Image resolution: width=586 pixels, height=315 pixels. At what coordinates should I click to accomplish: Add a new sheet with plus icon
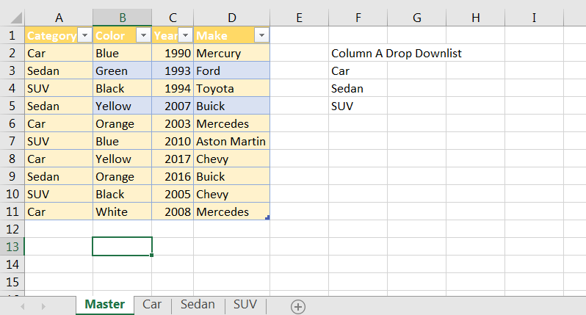pos(298,307)
